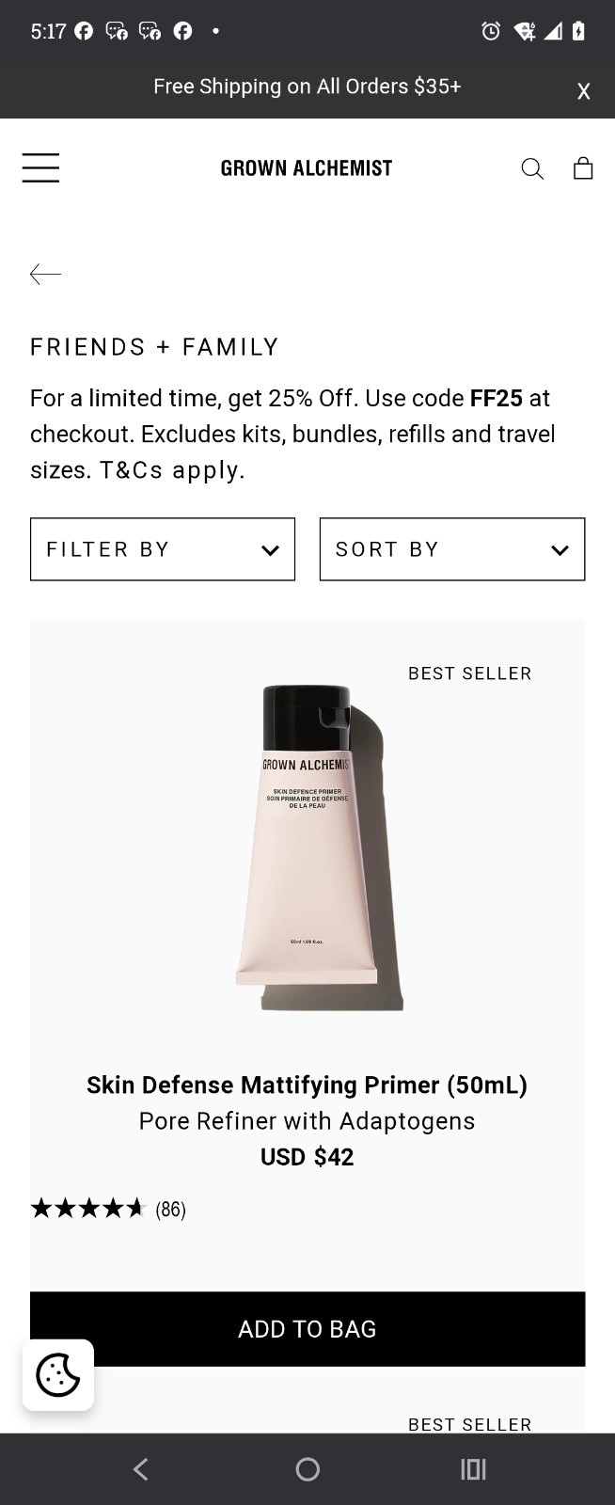Expand the Sort By dropdown
Image resolution: width=615 pixels, height=1505 pixels.
click(x=452, y=549)
